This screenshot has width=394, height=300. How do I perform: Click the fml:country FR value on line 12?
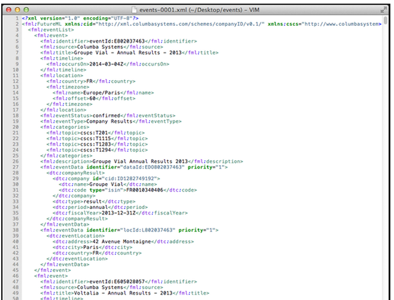(90, 81)
